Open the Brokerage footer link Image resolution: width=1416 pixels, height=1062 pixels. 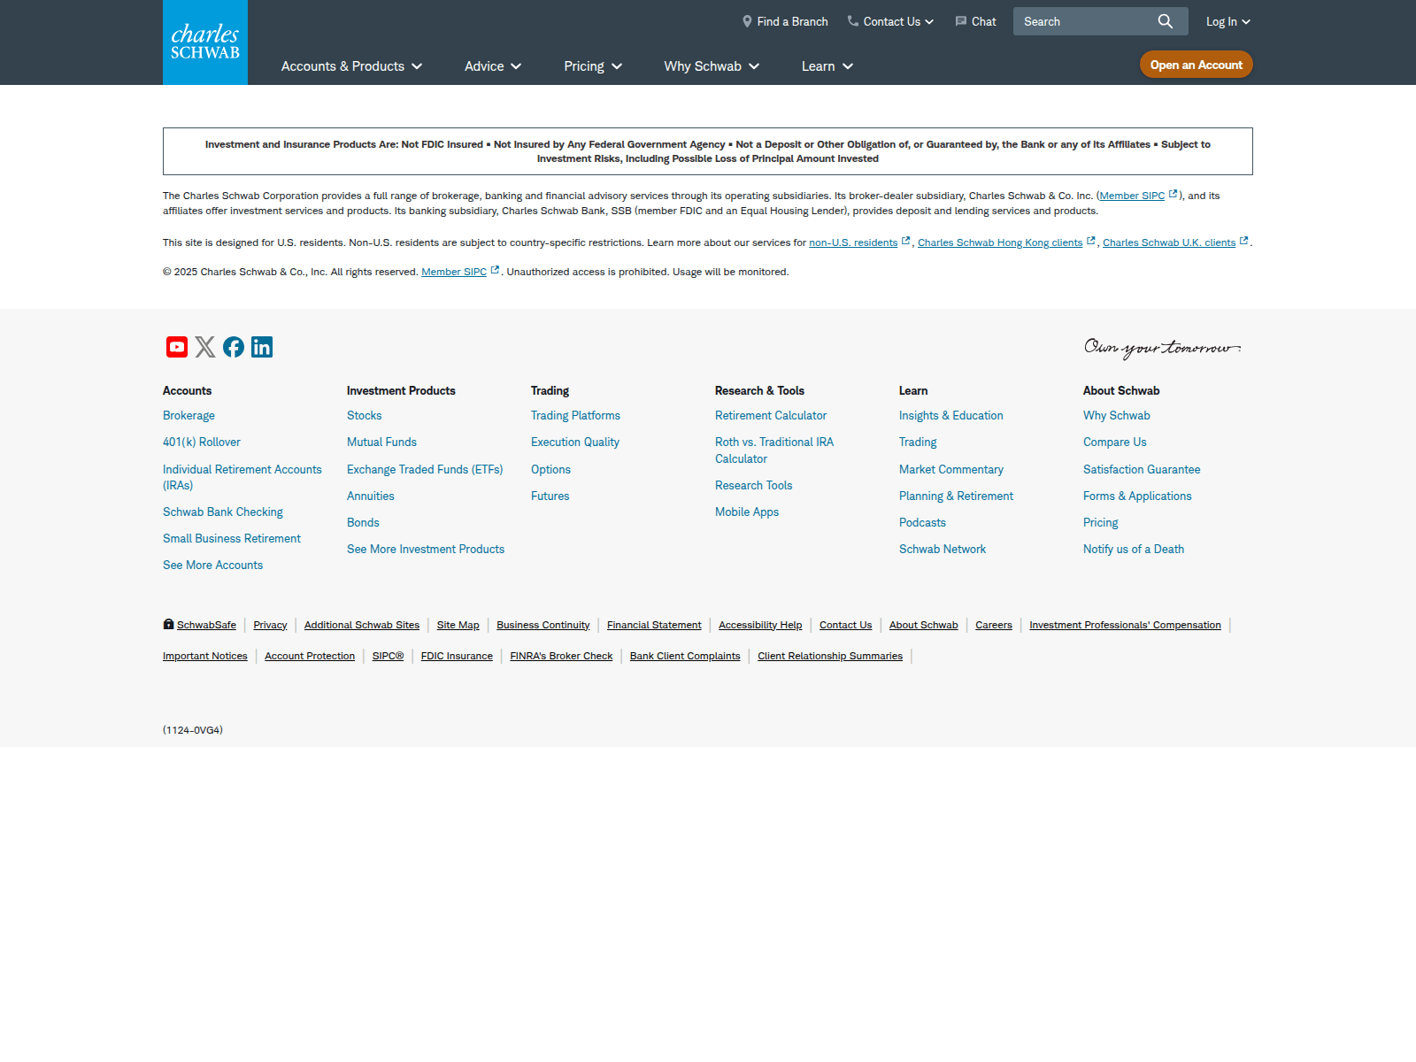click(189, 415)
